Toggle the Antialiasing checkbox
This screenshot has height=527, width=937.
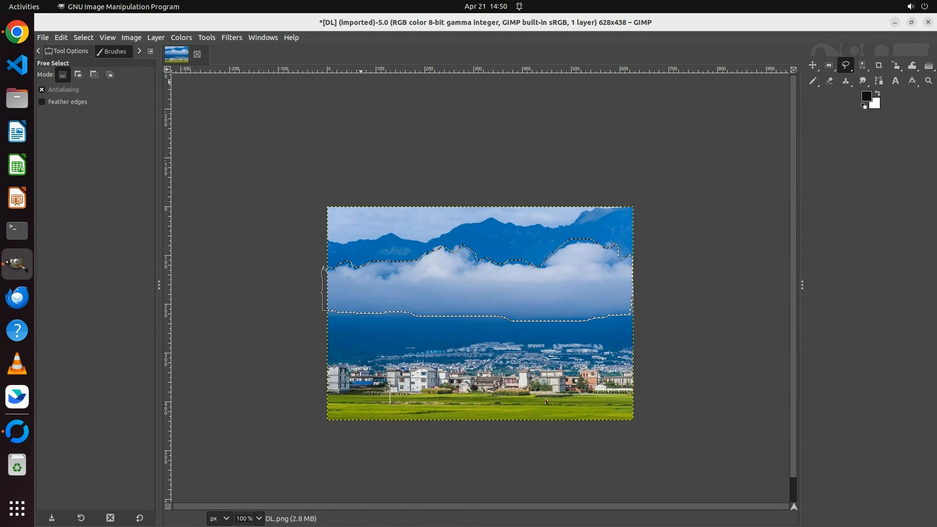click(x=42, y=90)
